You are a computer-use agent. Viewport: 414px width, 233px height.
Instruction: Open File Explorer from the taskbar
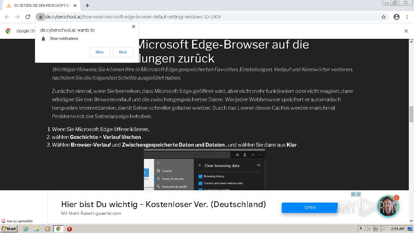pos(37,229)
